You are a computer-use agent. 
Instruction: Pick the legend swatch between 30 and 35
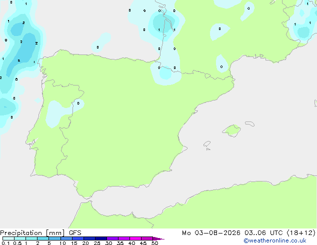coord(112,238)
